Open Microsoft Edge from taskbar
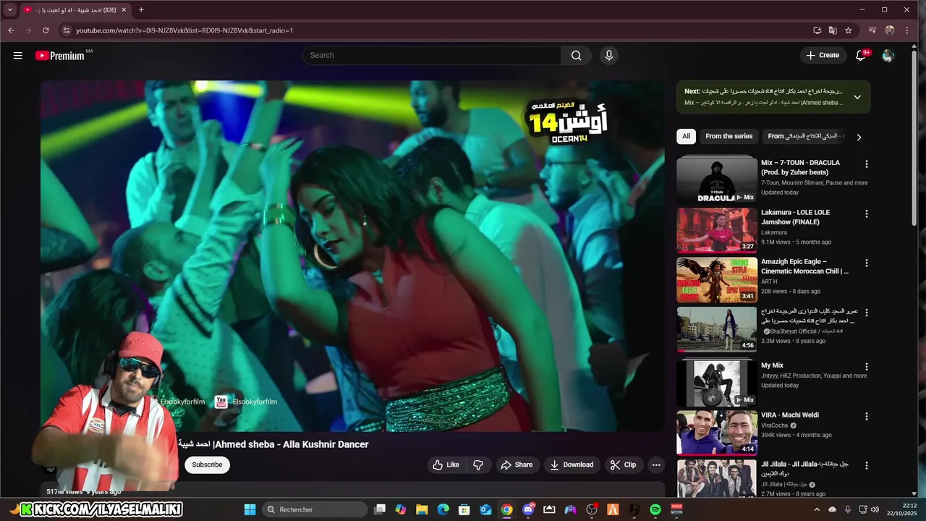926x521 pixels. [x=443, y=509]
